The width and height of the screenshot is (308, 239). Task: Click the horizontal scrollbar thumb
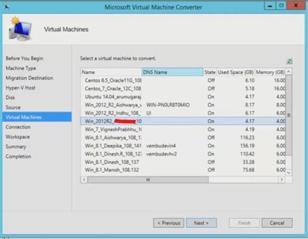(147, 180)
